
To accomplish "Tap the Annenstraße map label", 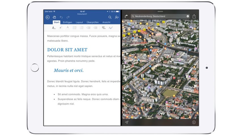I will 145,82.
